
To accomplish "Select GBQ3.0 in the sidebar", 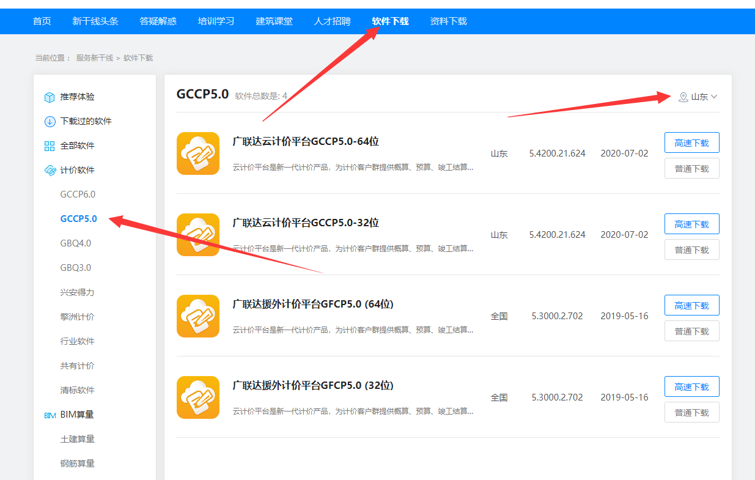I will [76, 268].
